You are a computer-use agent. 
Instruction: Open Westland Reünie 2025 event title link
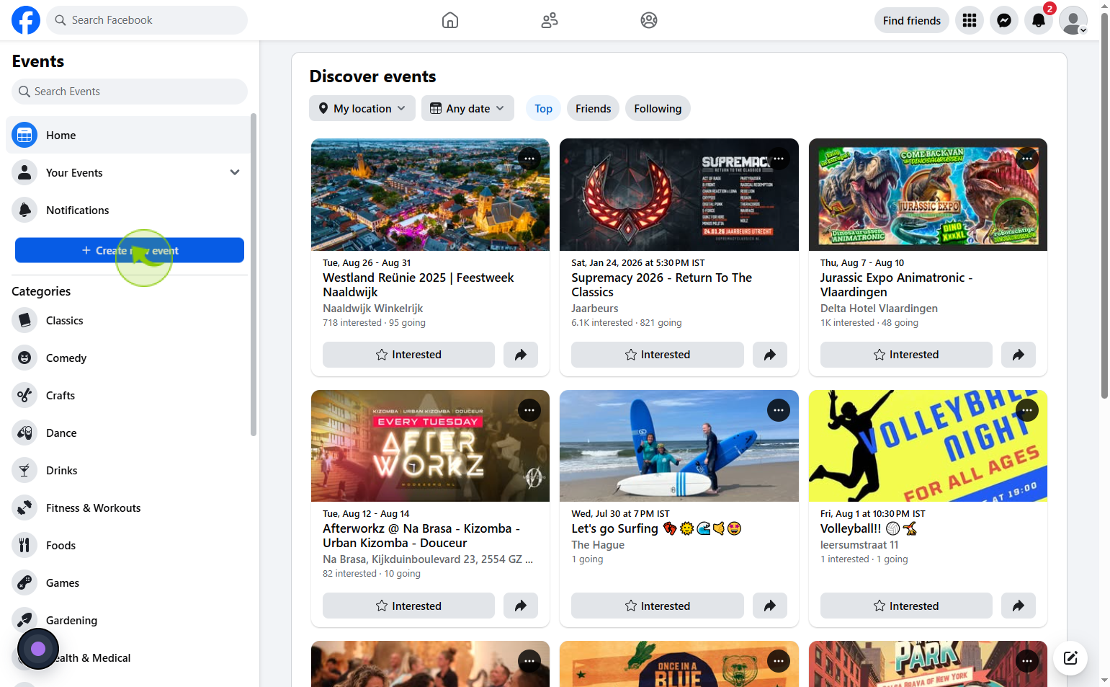(x=419, y=285)
